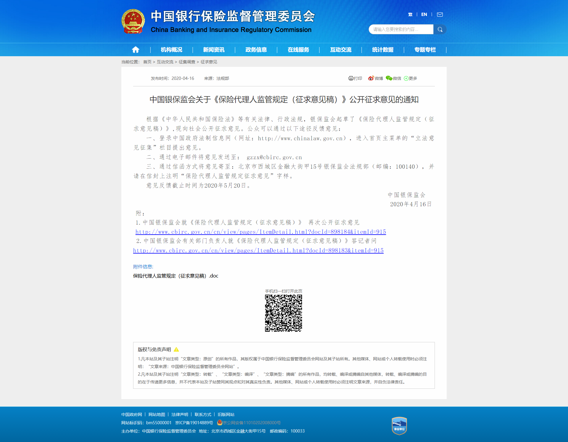The height and width of the screenshot is (442, 568).
Task: Click 互动交流 in the breadcrumb trail
Action: click(x=165, y=62)
